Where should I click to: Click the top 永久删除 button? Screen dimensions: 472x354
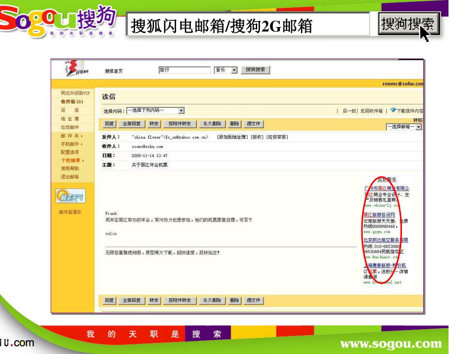[212, 124]
